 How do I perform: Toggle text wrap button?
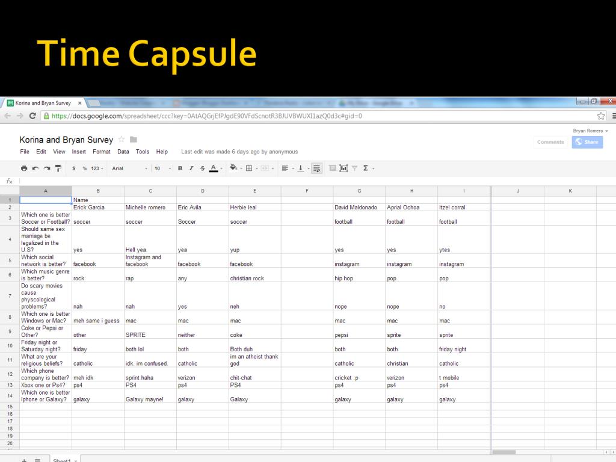pyautogui.click(x=316, y=168)
